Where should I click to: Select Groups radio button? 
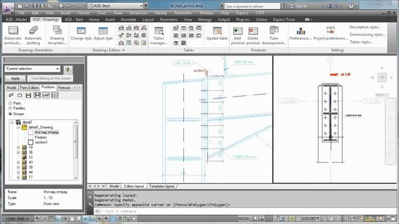pos(11,114)
